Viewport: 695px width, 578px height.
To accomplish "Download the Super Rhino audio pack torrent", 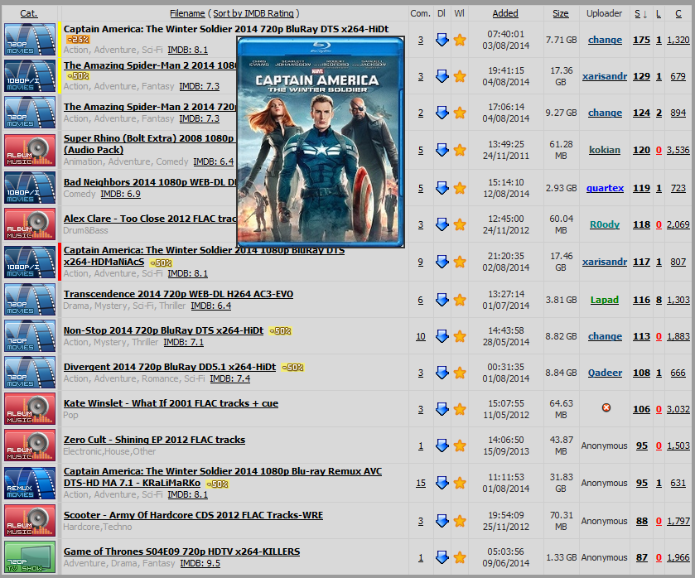I will click(442, 150).
